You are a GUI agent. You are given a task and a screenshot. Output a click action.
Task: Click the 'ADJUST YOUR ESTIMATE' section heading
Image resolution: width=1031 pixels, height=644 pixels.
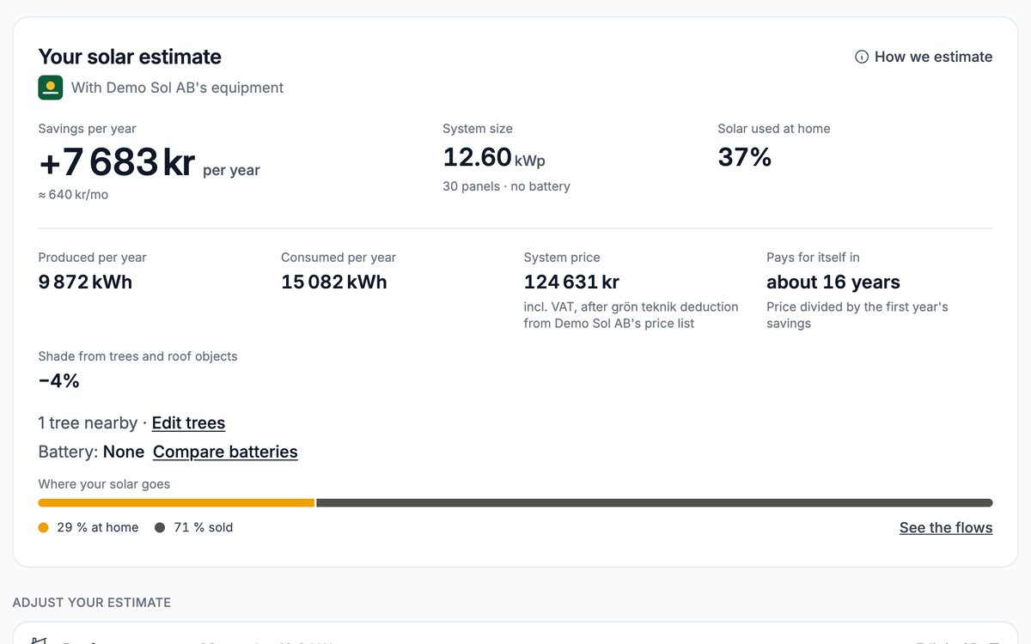point(92,602)
